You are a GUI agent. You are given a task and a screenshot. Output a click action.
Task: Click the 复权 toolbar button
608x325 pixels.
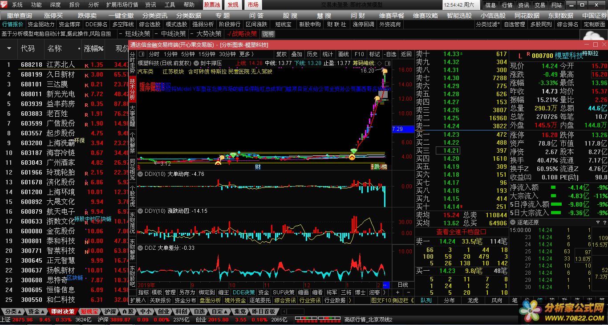(281, 54)
